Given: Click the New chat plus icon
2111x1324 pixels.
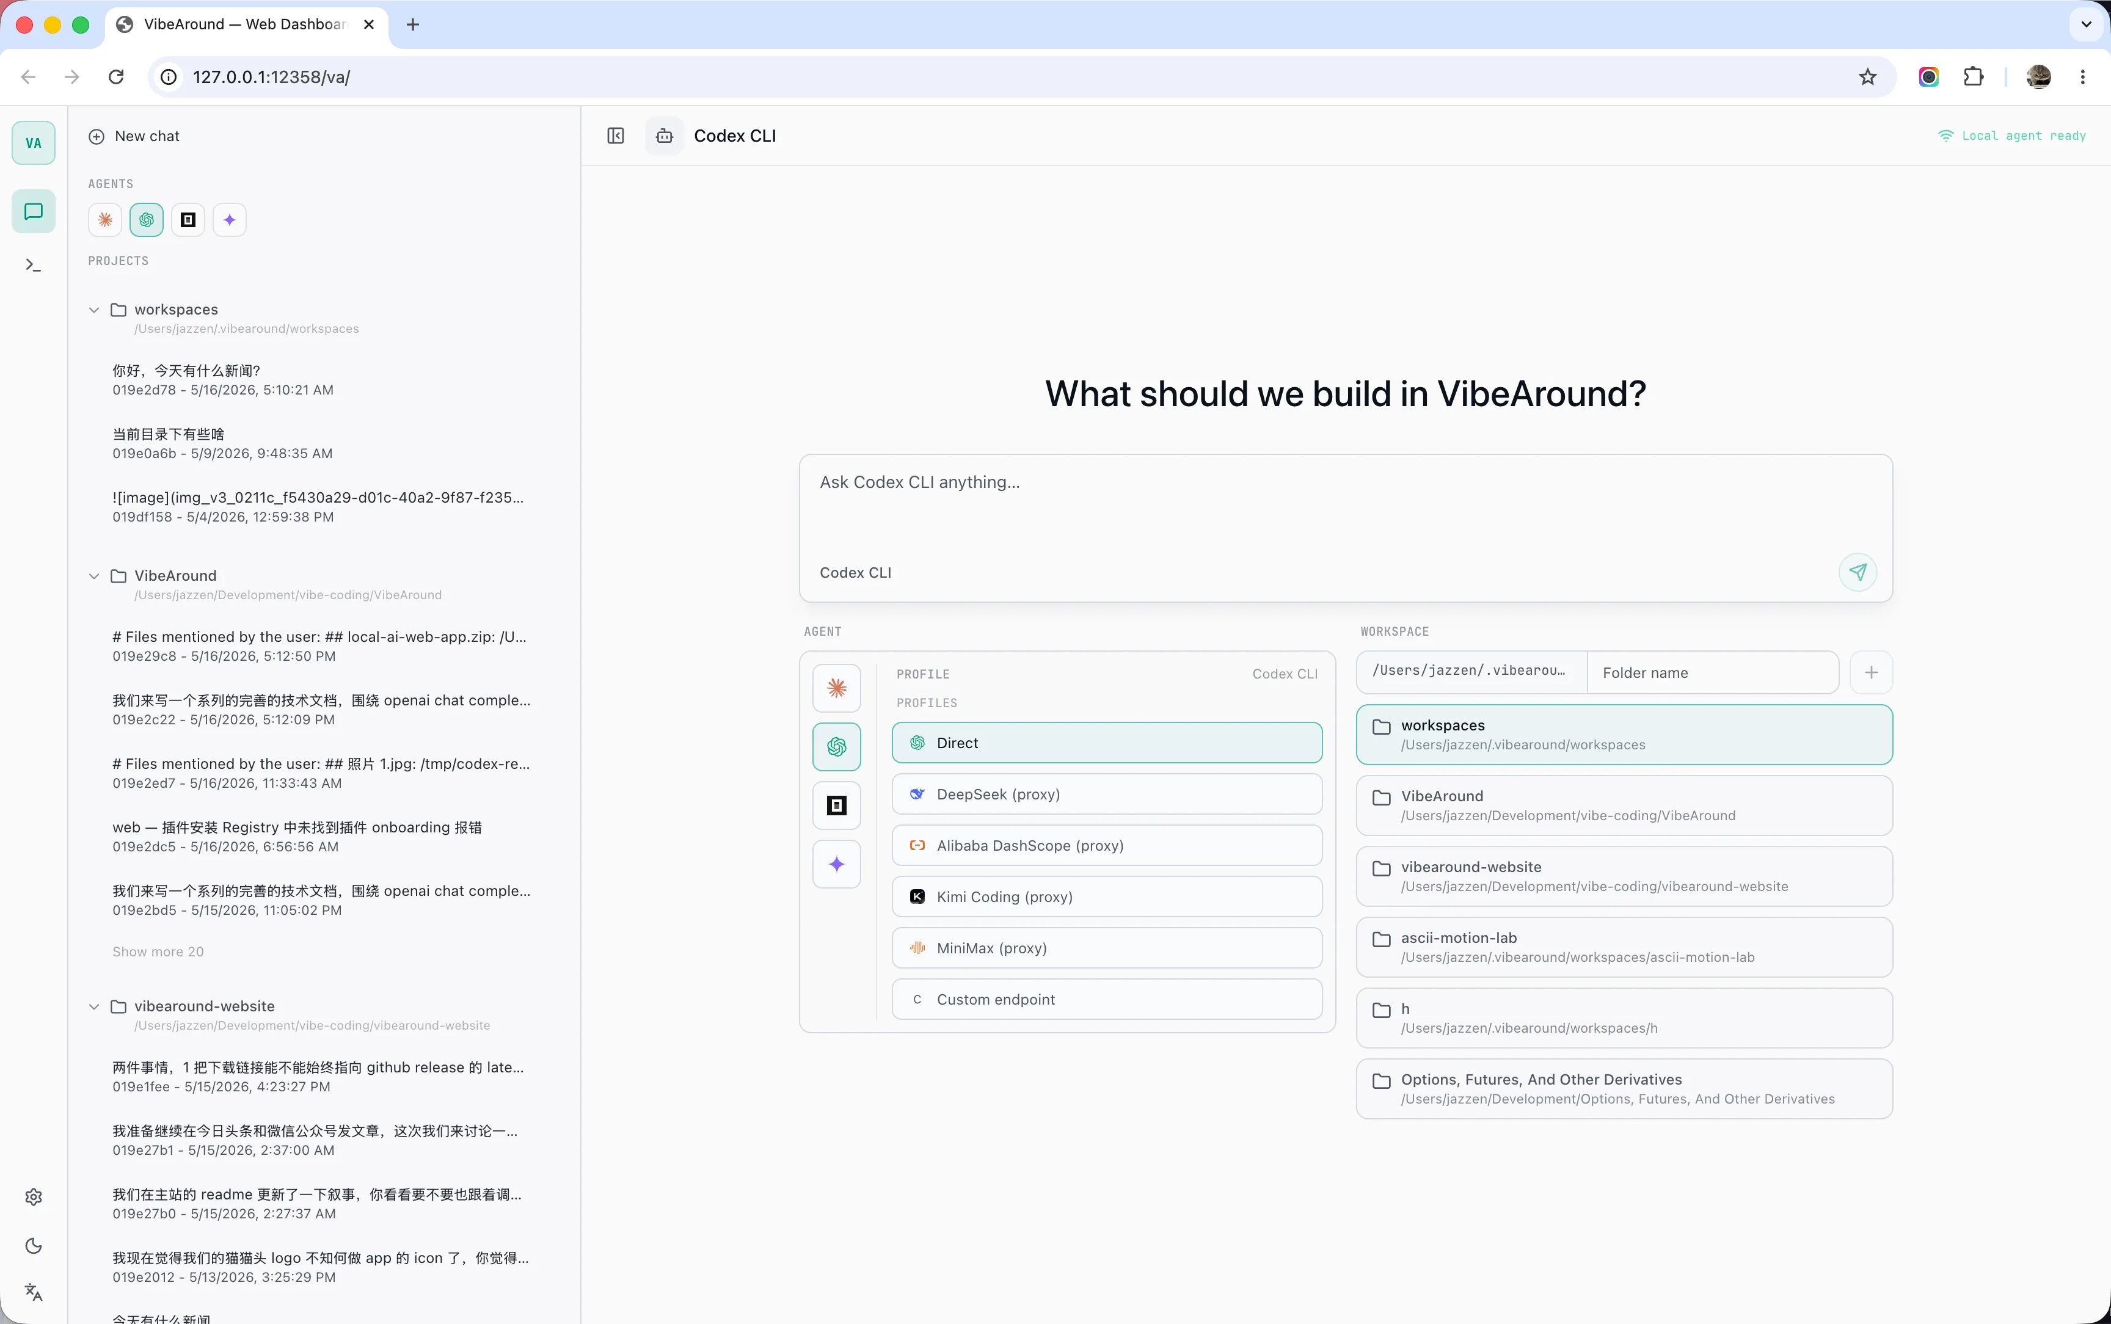Looking at the screenshot, I should click(97, 137).
